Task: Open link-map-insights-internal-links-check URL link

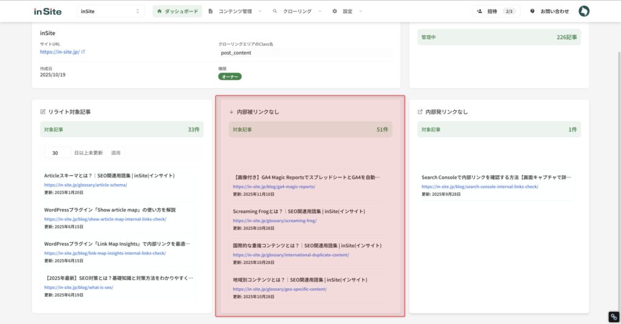Action: 105,253
